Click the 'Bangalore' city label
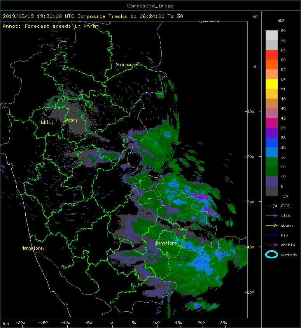The width and height of the screenshot is (301, 328). pos(166,243)
